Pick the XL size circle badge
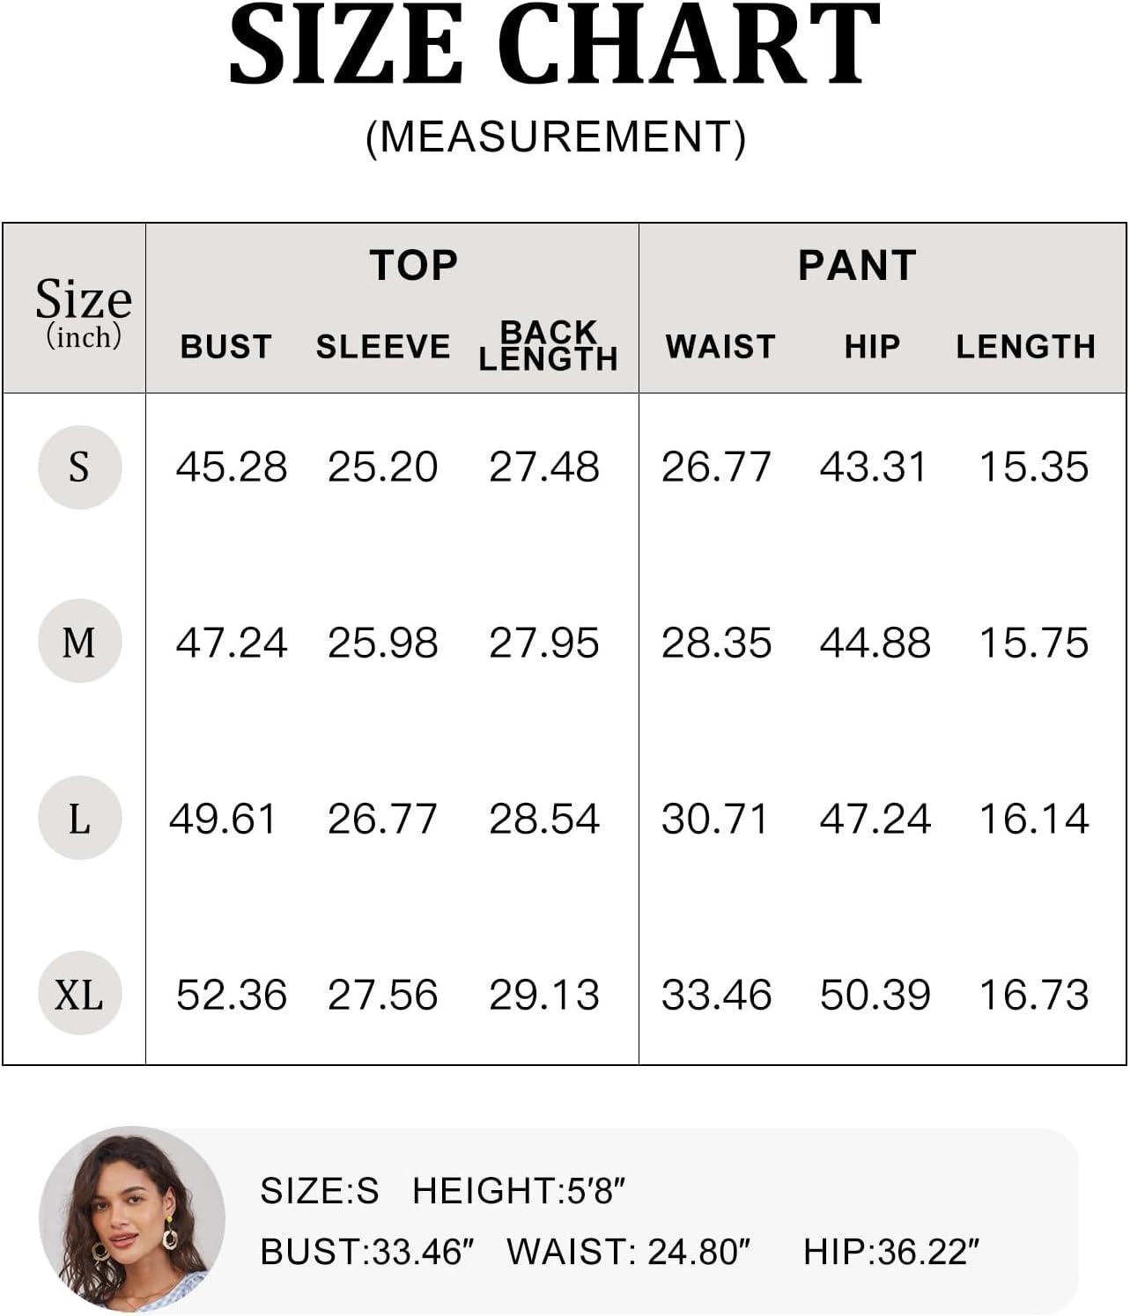1130x1316 pixels. pos(79,994)
